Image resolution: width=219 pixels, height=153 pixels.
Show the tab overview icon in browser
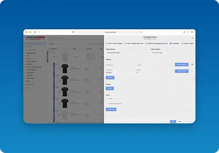tap(192, 32)
